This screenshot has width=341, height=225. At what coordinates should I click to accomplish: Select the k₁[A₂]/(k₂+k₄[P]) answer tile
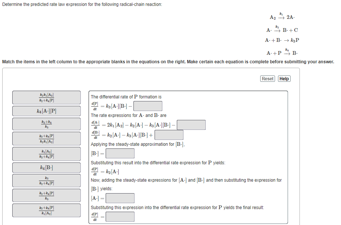click(46, 154)
